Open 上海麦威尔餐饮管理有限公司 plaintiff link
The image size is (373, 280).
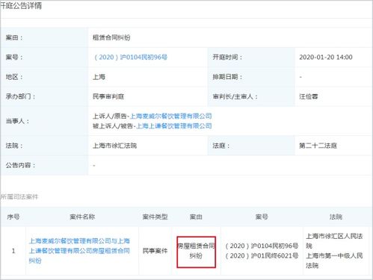pyautogui.click(x=171, y=116)
